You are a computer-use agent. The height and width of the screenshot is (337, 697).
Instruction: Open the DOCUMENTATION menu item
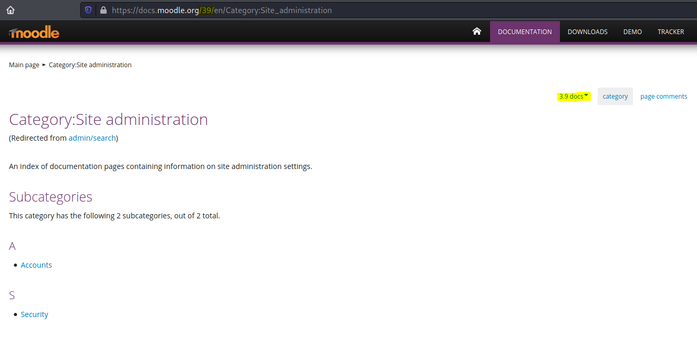[524, 32]
